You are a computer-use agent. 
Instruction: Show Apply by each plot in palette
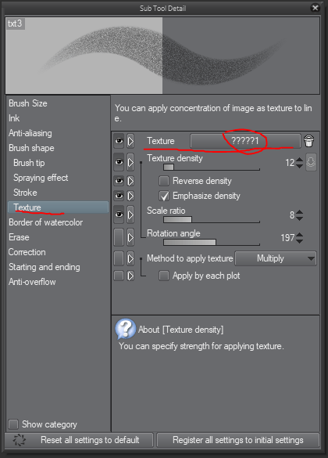point(119,276)
